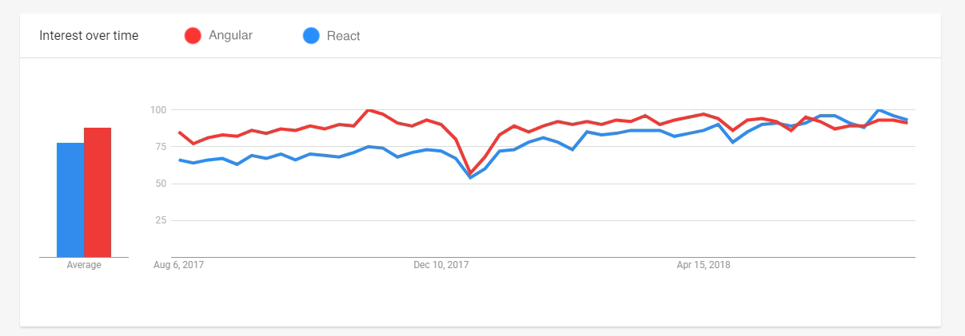Click the 50 value on the y-axis
Image resolution: width=965 pixels, height=336 pixels.
(158, 184)
